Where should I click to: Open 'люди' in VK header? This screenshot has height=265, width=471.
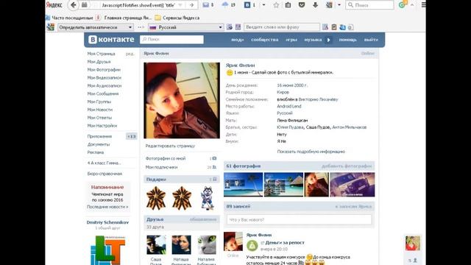pos(237,40)
